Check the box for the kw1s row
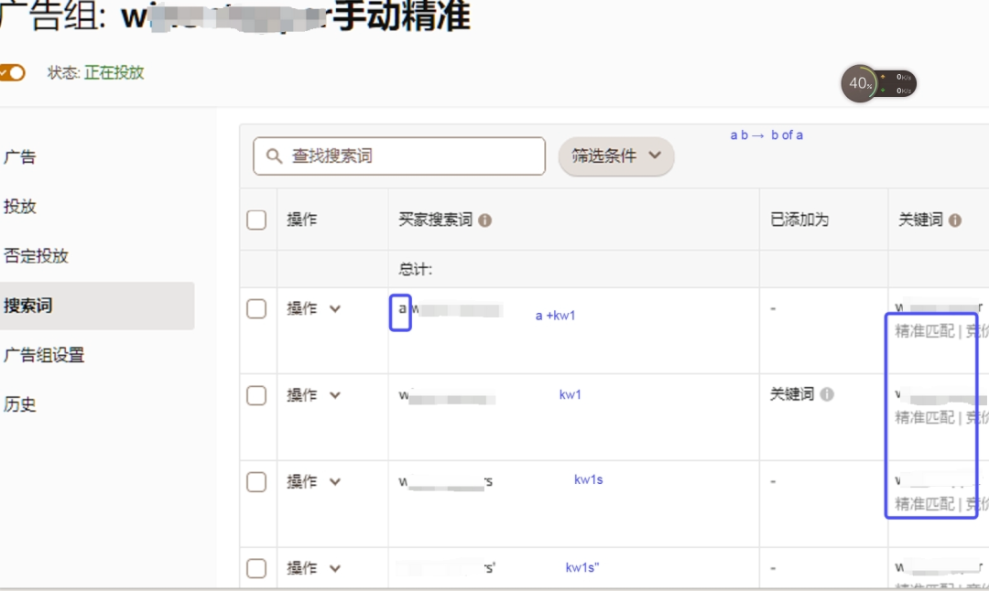This screenshot has width=989, height=591. coord(256,482)
